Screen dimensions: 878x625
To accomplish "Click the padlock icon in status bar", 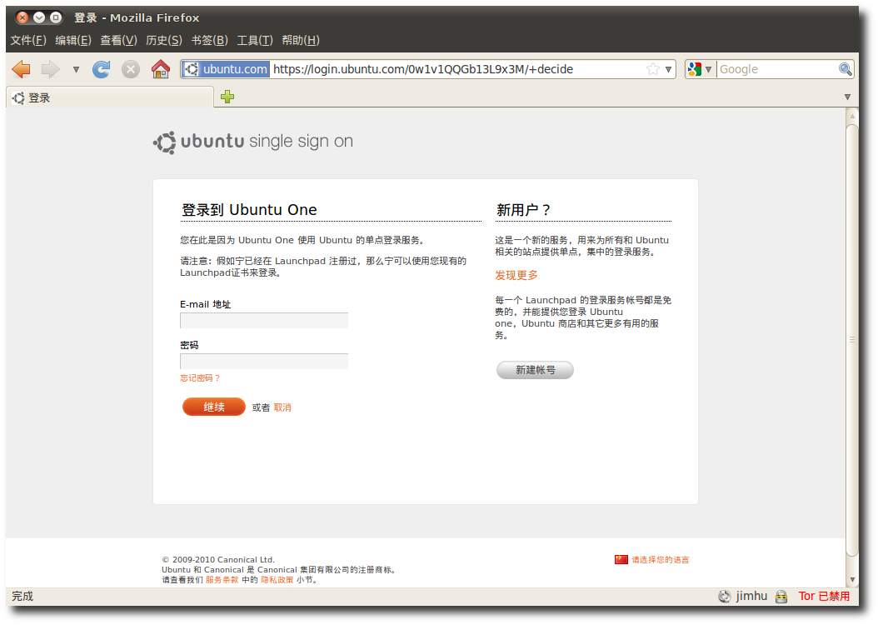I will coord(781,597).
